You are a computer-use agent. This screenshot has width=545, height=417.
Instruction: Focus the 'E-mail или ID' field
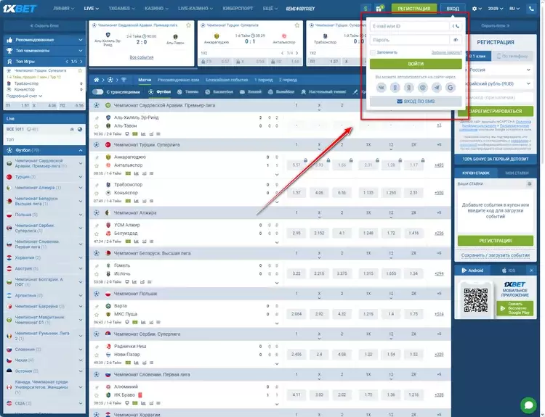click(x=409, y=26)
